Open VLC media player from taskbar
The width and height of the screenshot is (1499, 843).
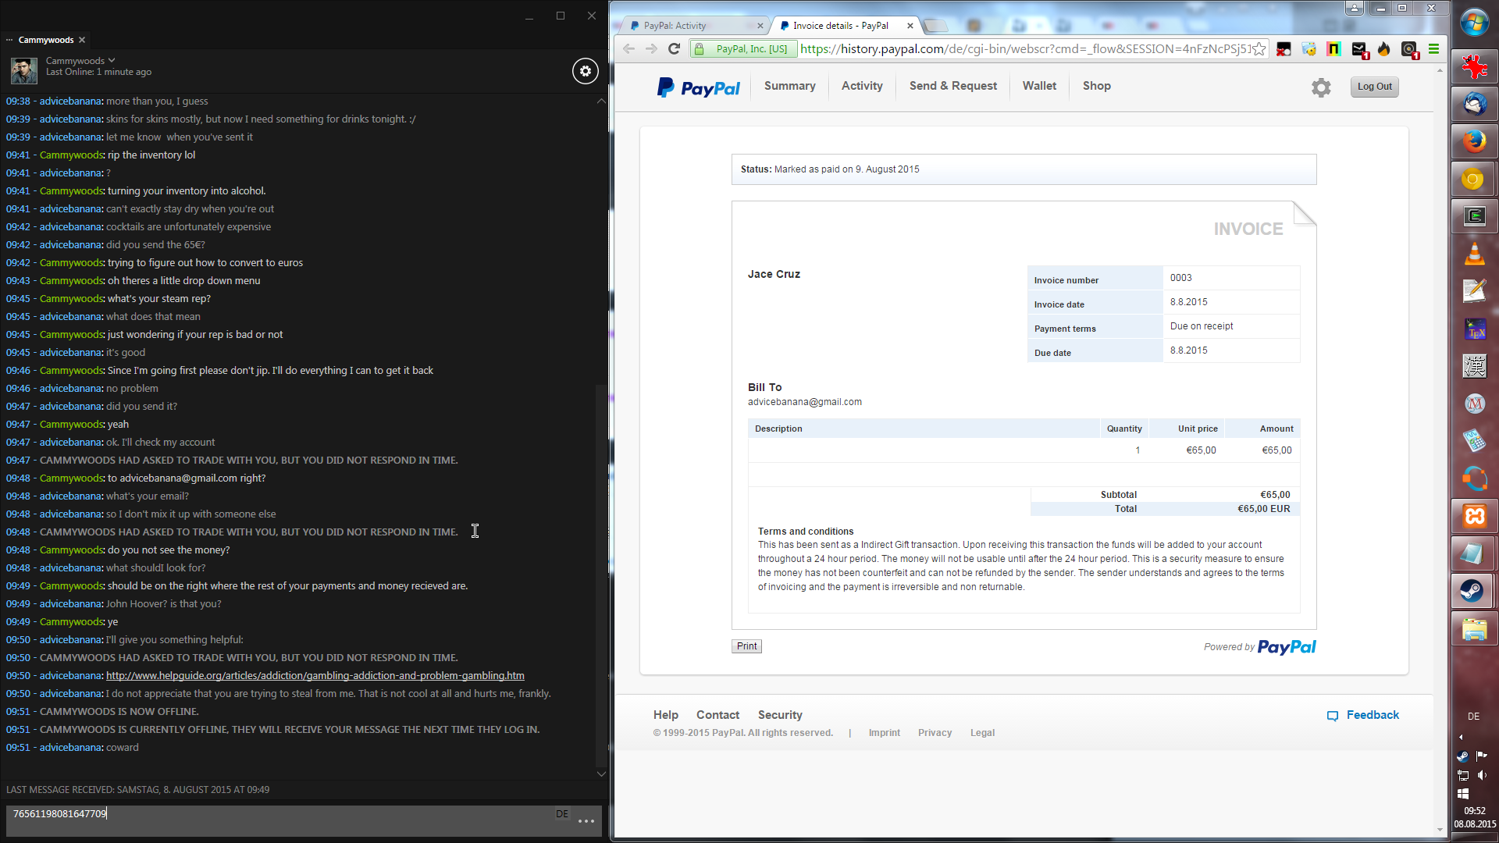[x=1474, y=254]
